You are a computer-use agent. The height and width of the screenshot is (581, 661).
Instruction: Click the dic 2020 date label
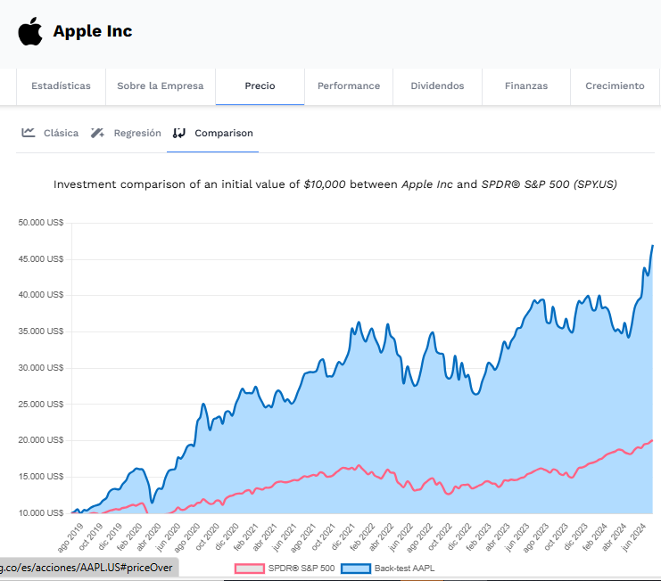point(227,536)
